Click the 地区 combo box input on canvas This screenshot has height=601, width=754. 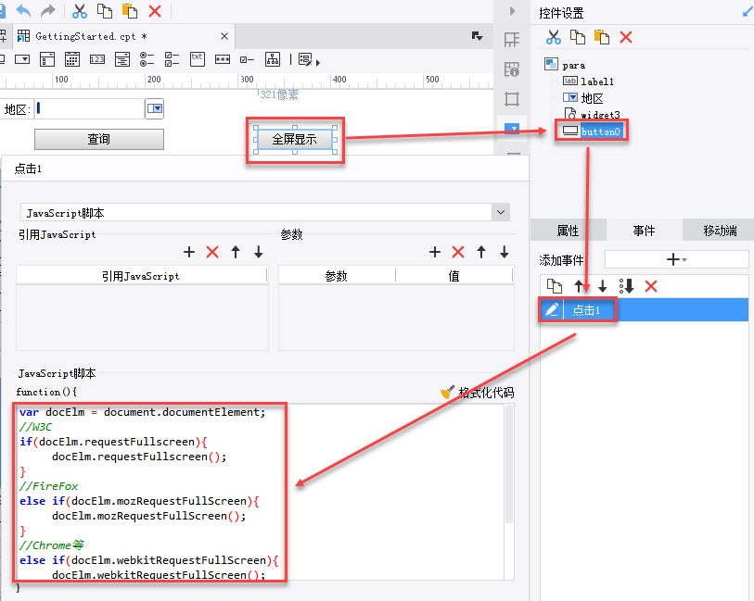pos(89,108)
